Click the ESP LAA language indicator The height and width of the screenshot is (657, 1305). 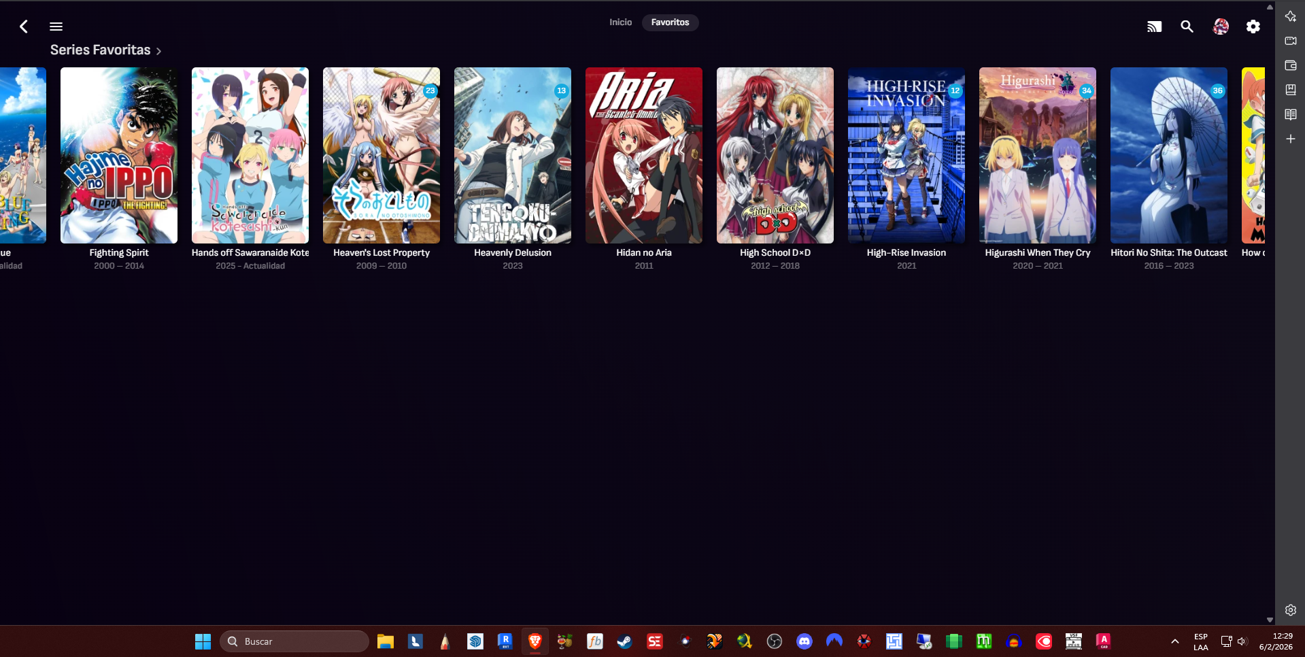click(1201, 642)
